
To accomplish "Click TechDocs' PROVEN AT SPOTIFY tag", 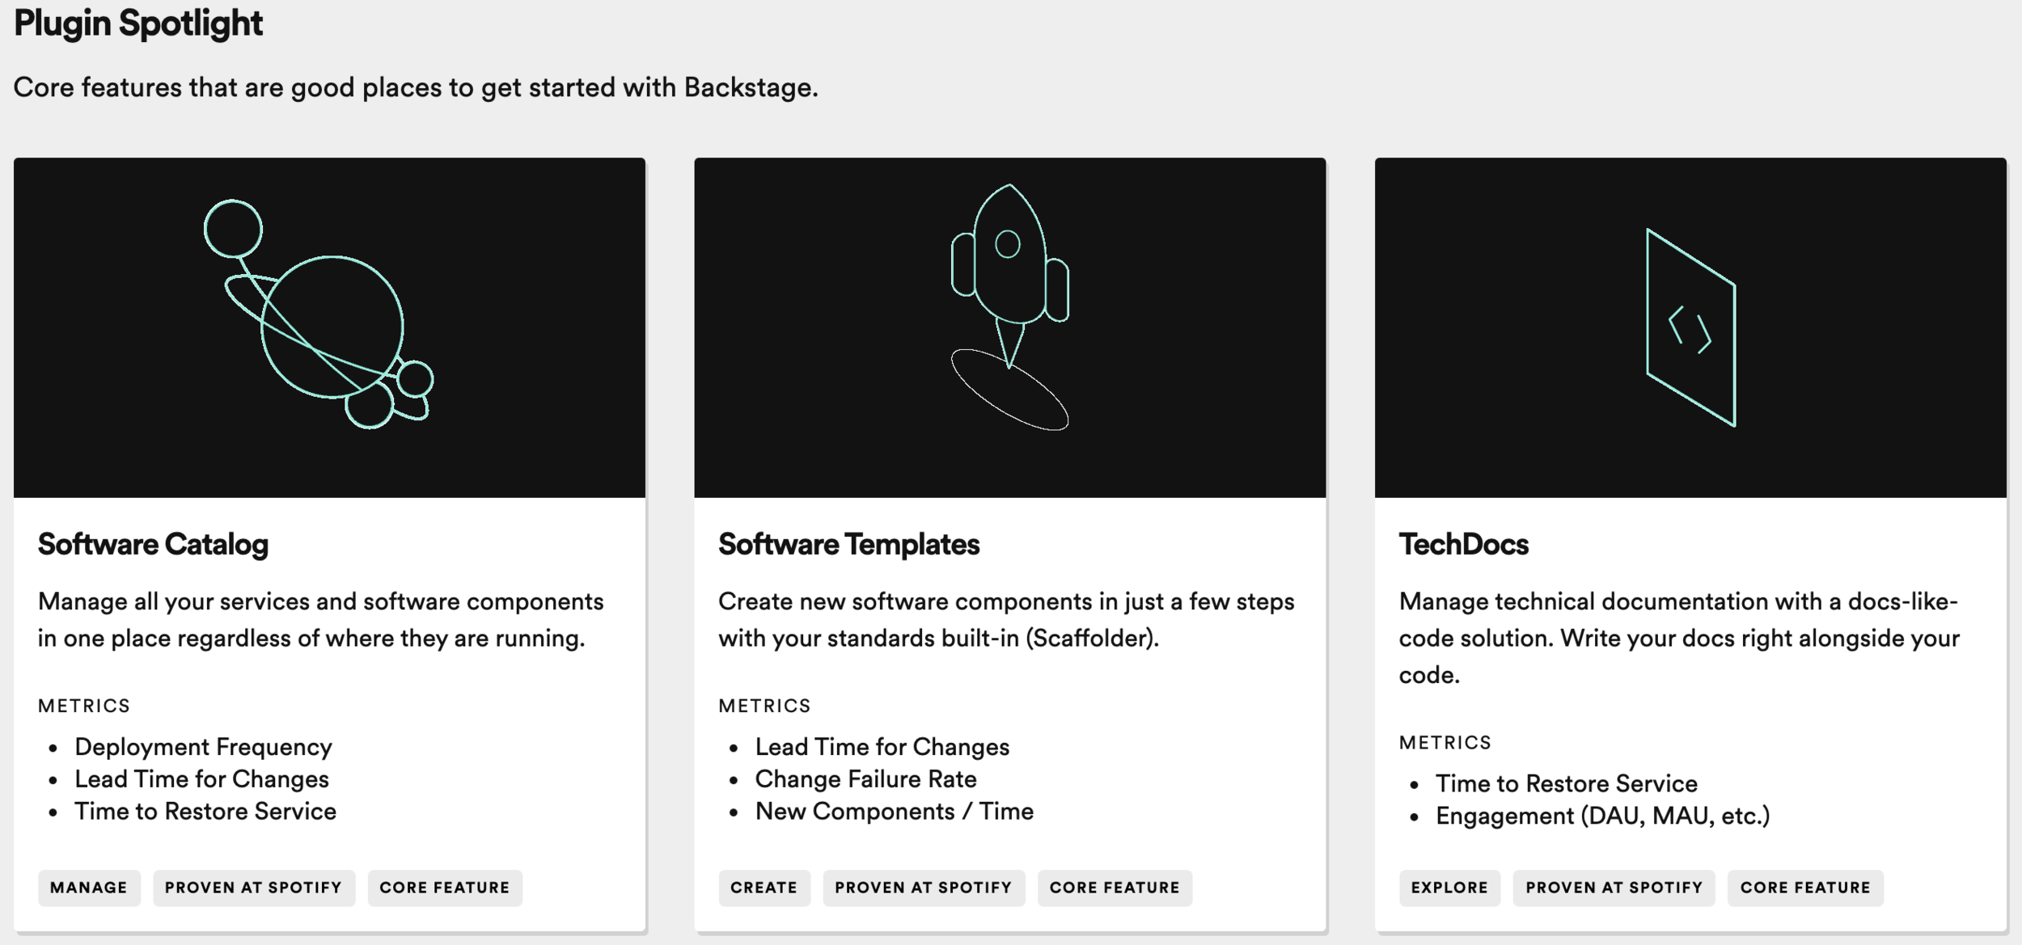I will pyautogui.click(x=1614, y=888).
